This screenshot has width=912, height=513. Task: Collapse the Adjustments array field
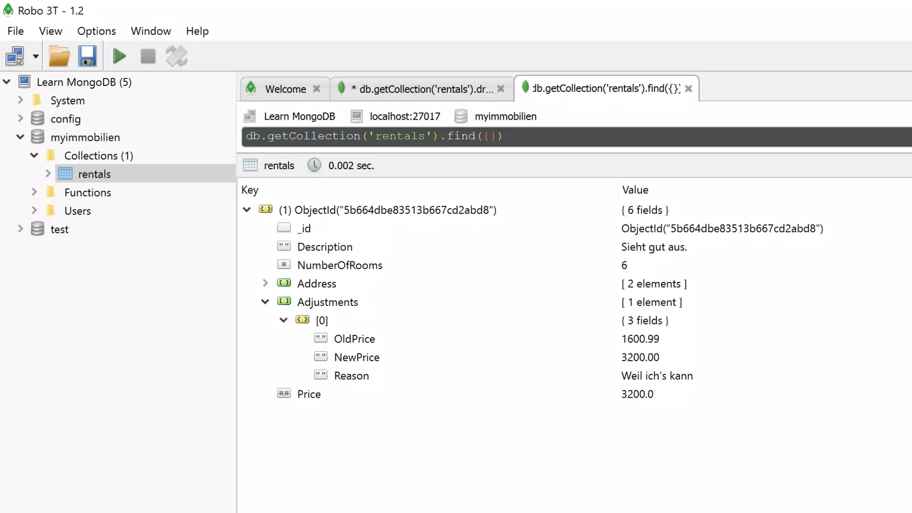(265, 302)
